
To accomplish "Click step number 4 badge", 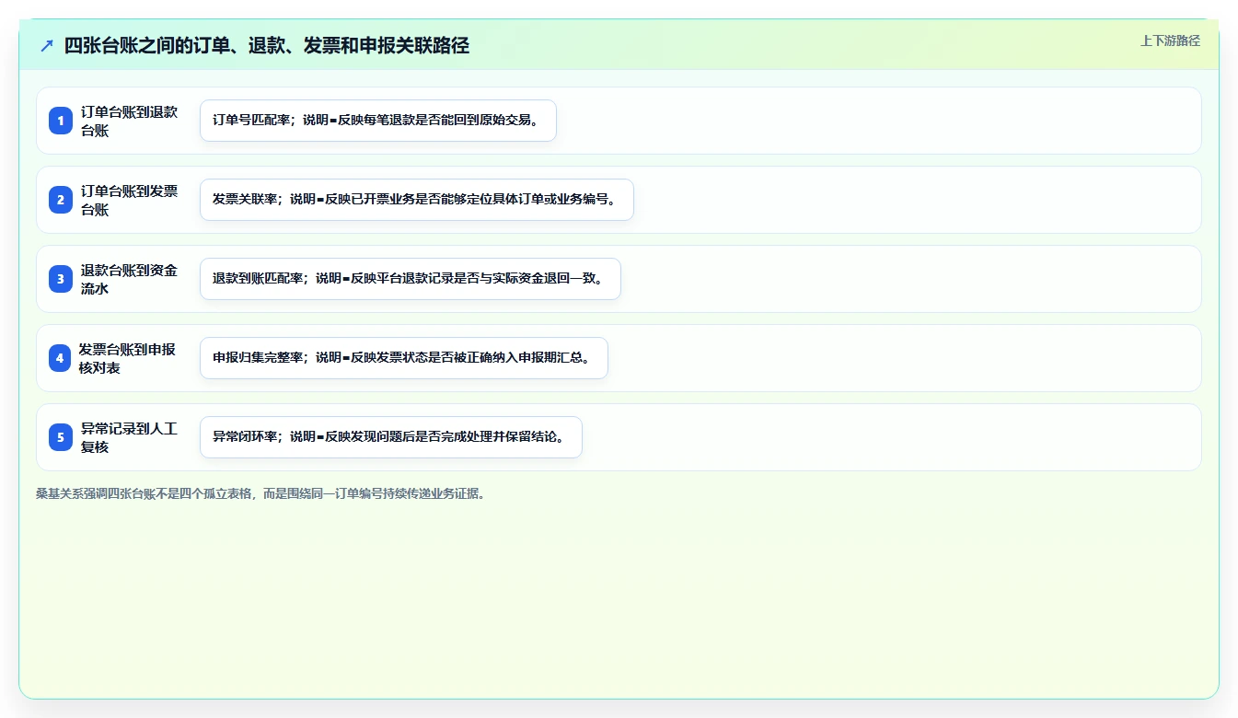I will 60,358.
